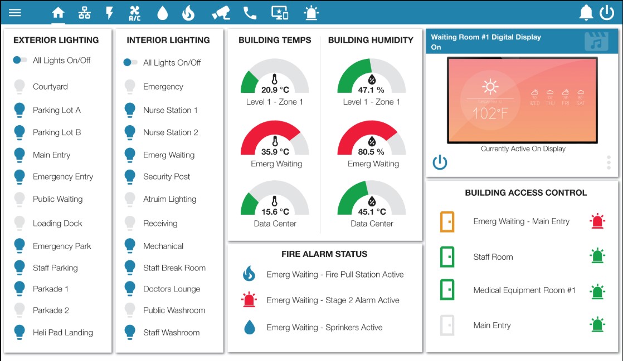Check the notification bell
The height and width of the screenshot is (361, 623).
pos(586,12)
